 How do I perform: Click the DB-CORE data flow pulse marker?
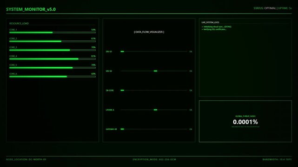(122, 90)
